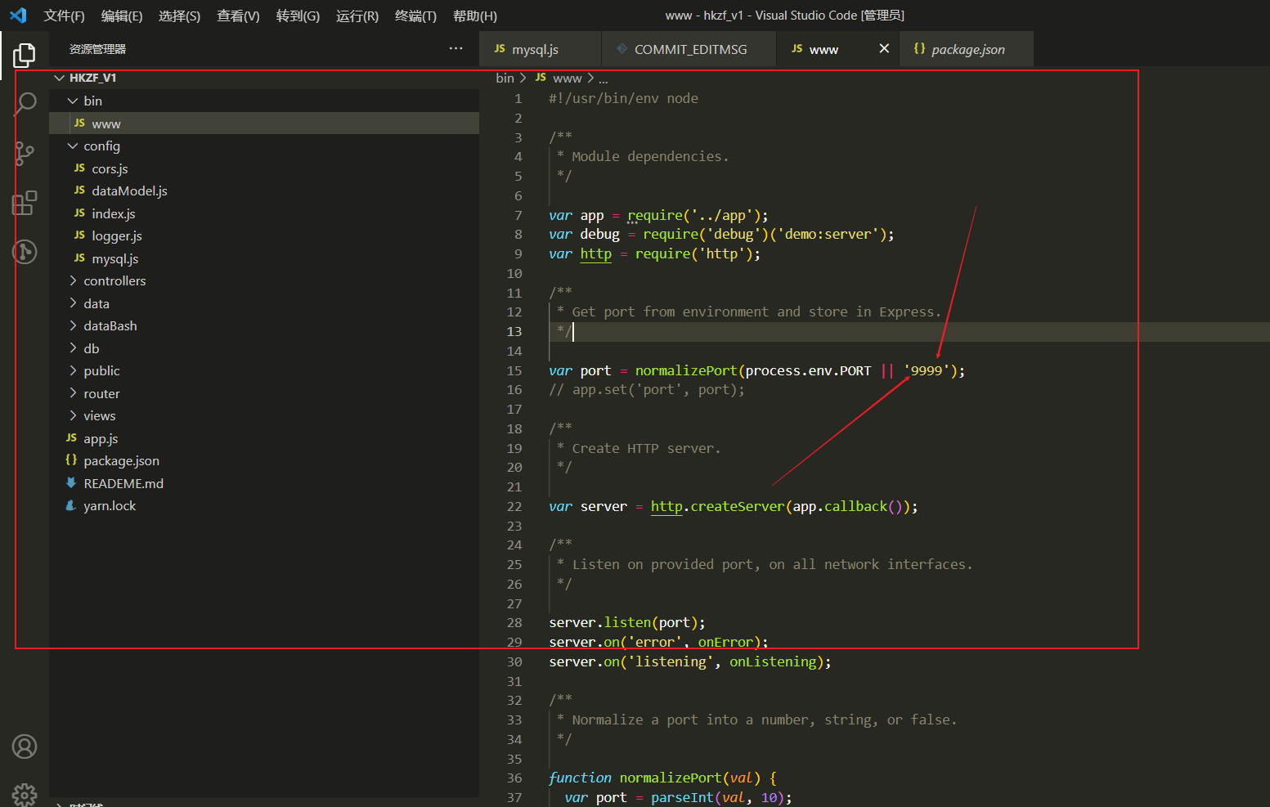This screenshot has width=1270, height=807.
Task: Click the underlined http variable on line 9
Action: tap(595, 253)
